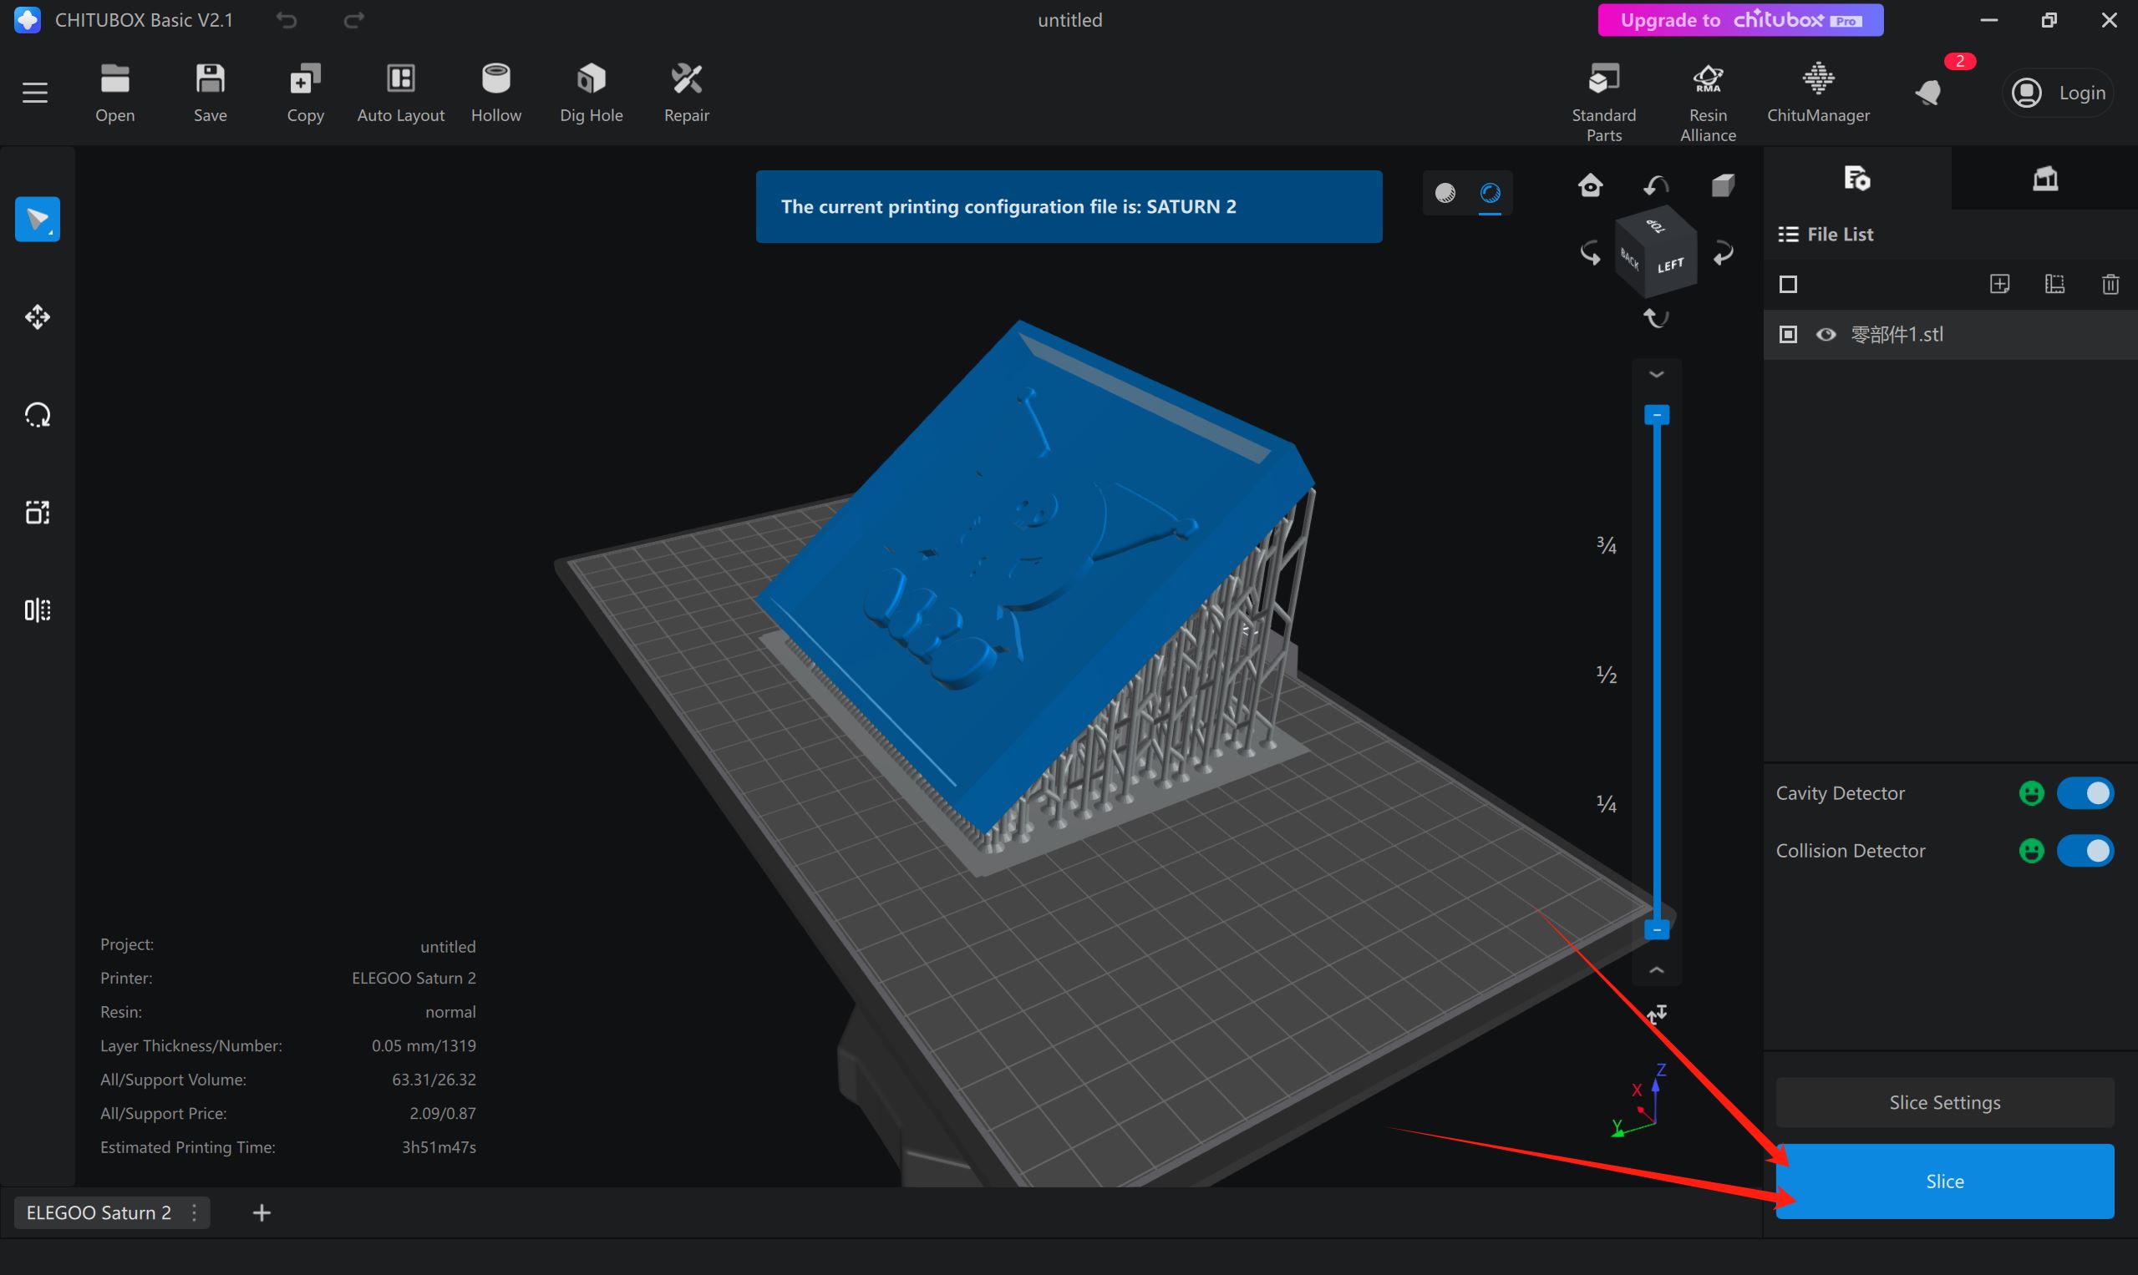Save the project using Save icon
Screen dimensions: 2138x1275
(x=210, y=93)
